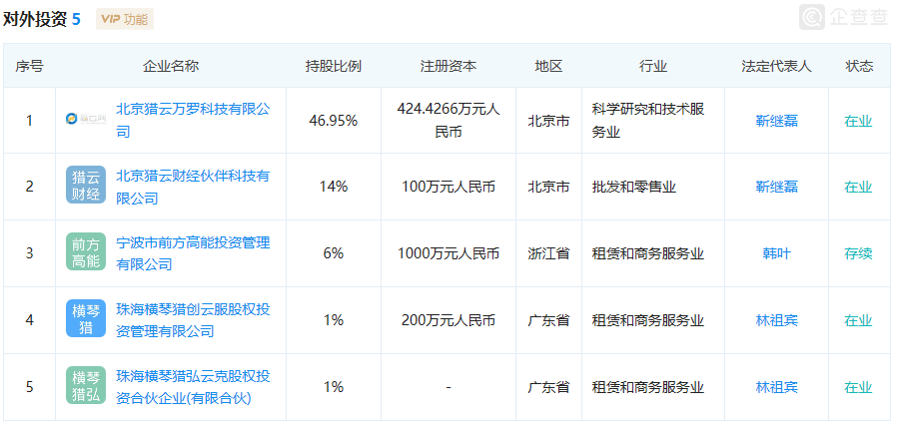Select the 424.4266万元人民币 capital cell
Image resolution: width=899 pixels, height=426 pixels.
click(448, 121)
